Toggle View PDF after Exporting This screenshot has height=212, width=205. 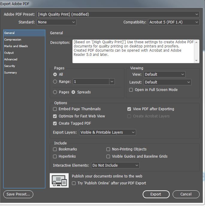(129, 109)
